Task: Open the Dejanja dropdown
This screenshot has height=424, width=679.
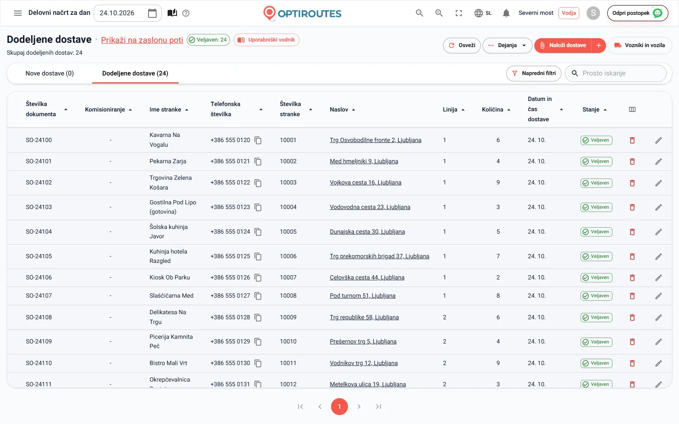Action: 507,45
